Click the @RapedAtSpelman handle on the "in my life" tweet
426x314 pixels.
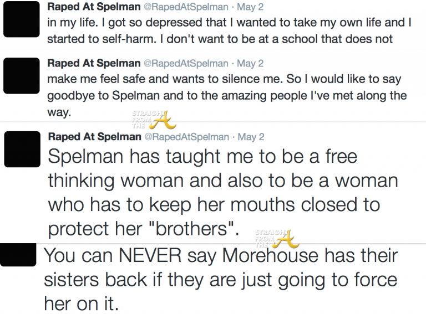click(186, 8)
